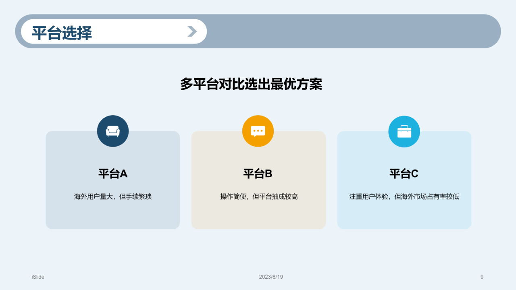This screenshot has height=290, width=516.
Task: Select the 注重用户体验 description text
Action: coord(404,197)
